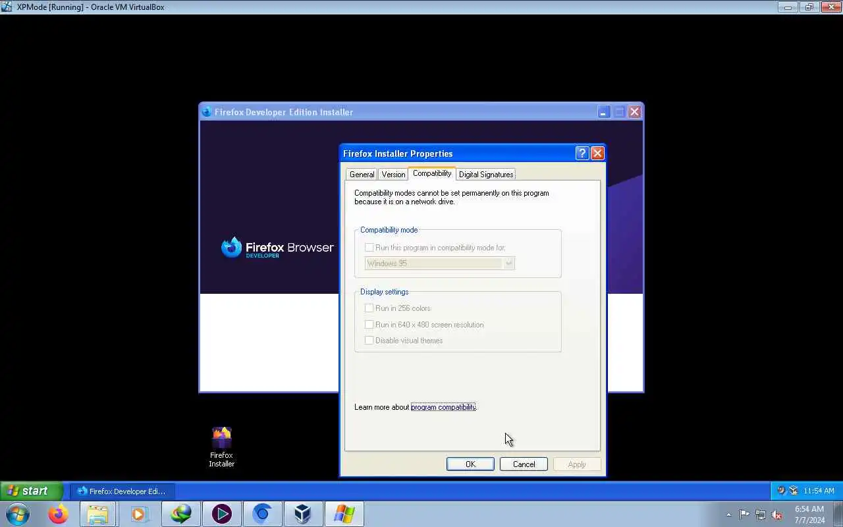Select the Windows XP Mode taskbar icon
This screenshot has width=843, height=527.
[344, 514]
